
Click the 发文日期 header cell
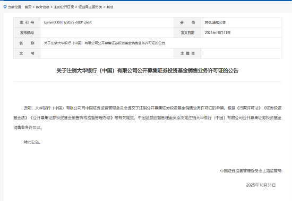coord(187,33)
